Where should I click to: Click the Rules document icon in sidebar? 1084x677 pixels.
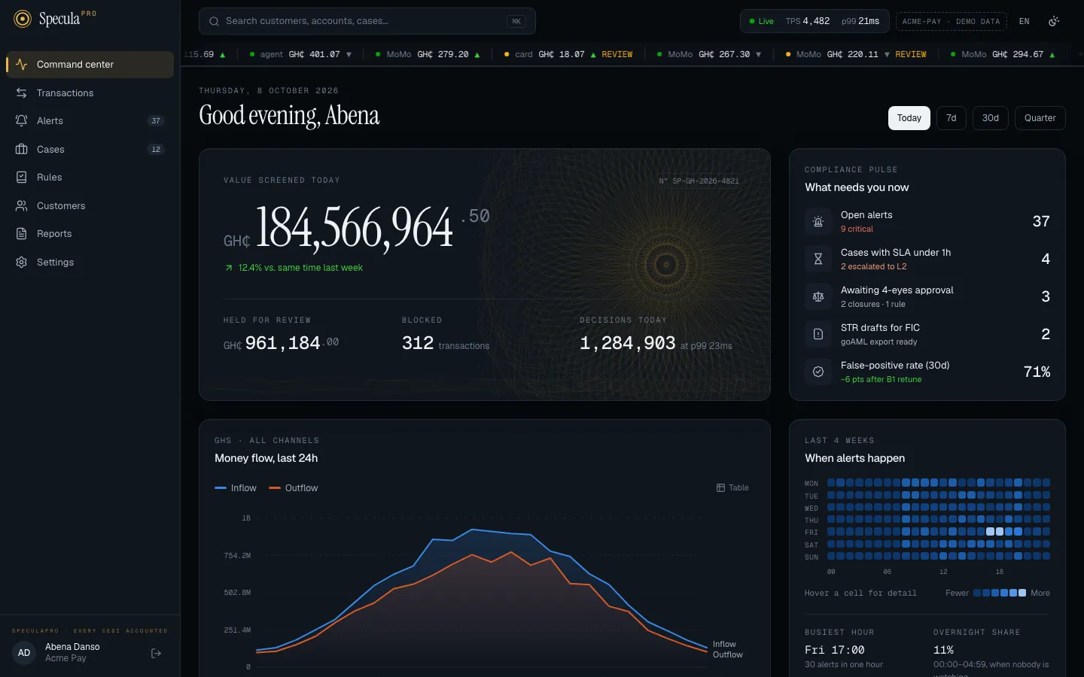point(22,177)
